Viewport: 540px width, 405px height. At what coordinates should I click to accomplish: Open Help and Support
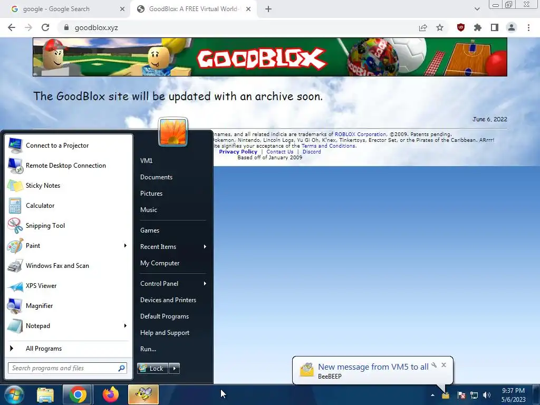click(165, 333)
